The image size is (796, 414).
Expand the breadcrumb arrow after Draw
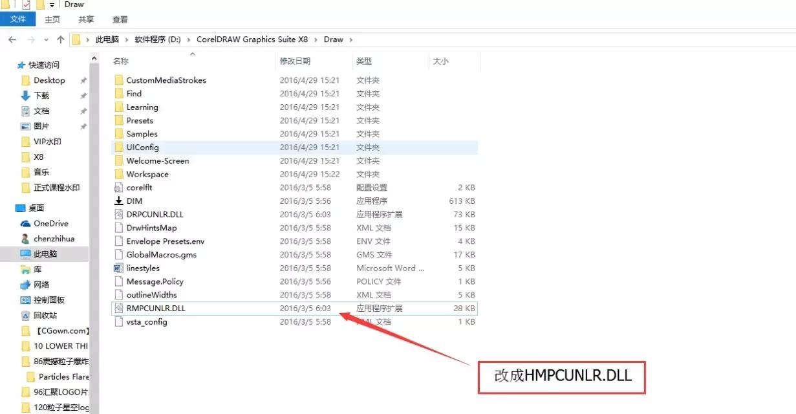(350, 39)
